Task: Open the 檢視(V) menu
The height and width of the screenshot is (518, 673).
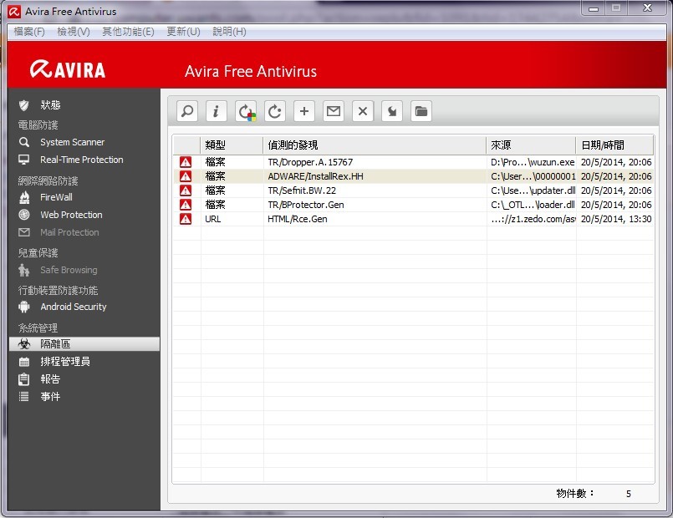Action: (x=74, y=32)
